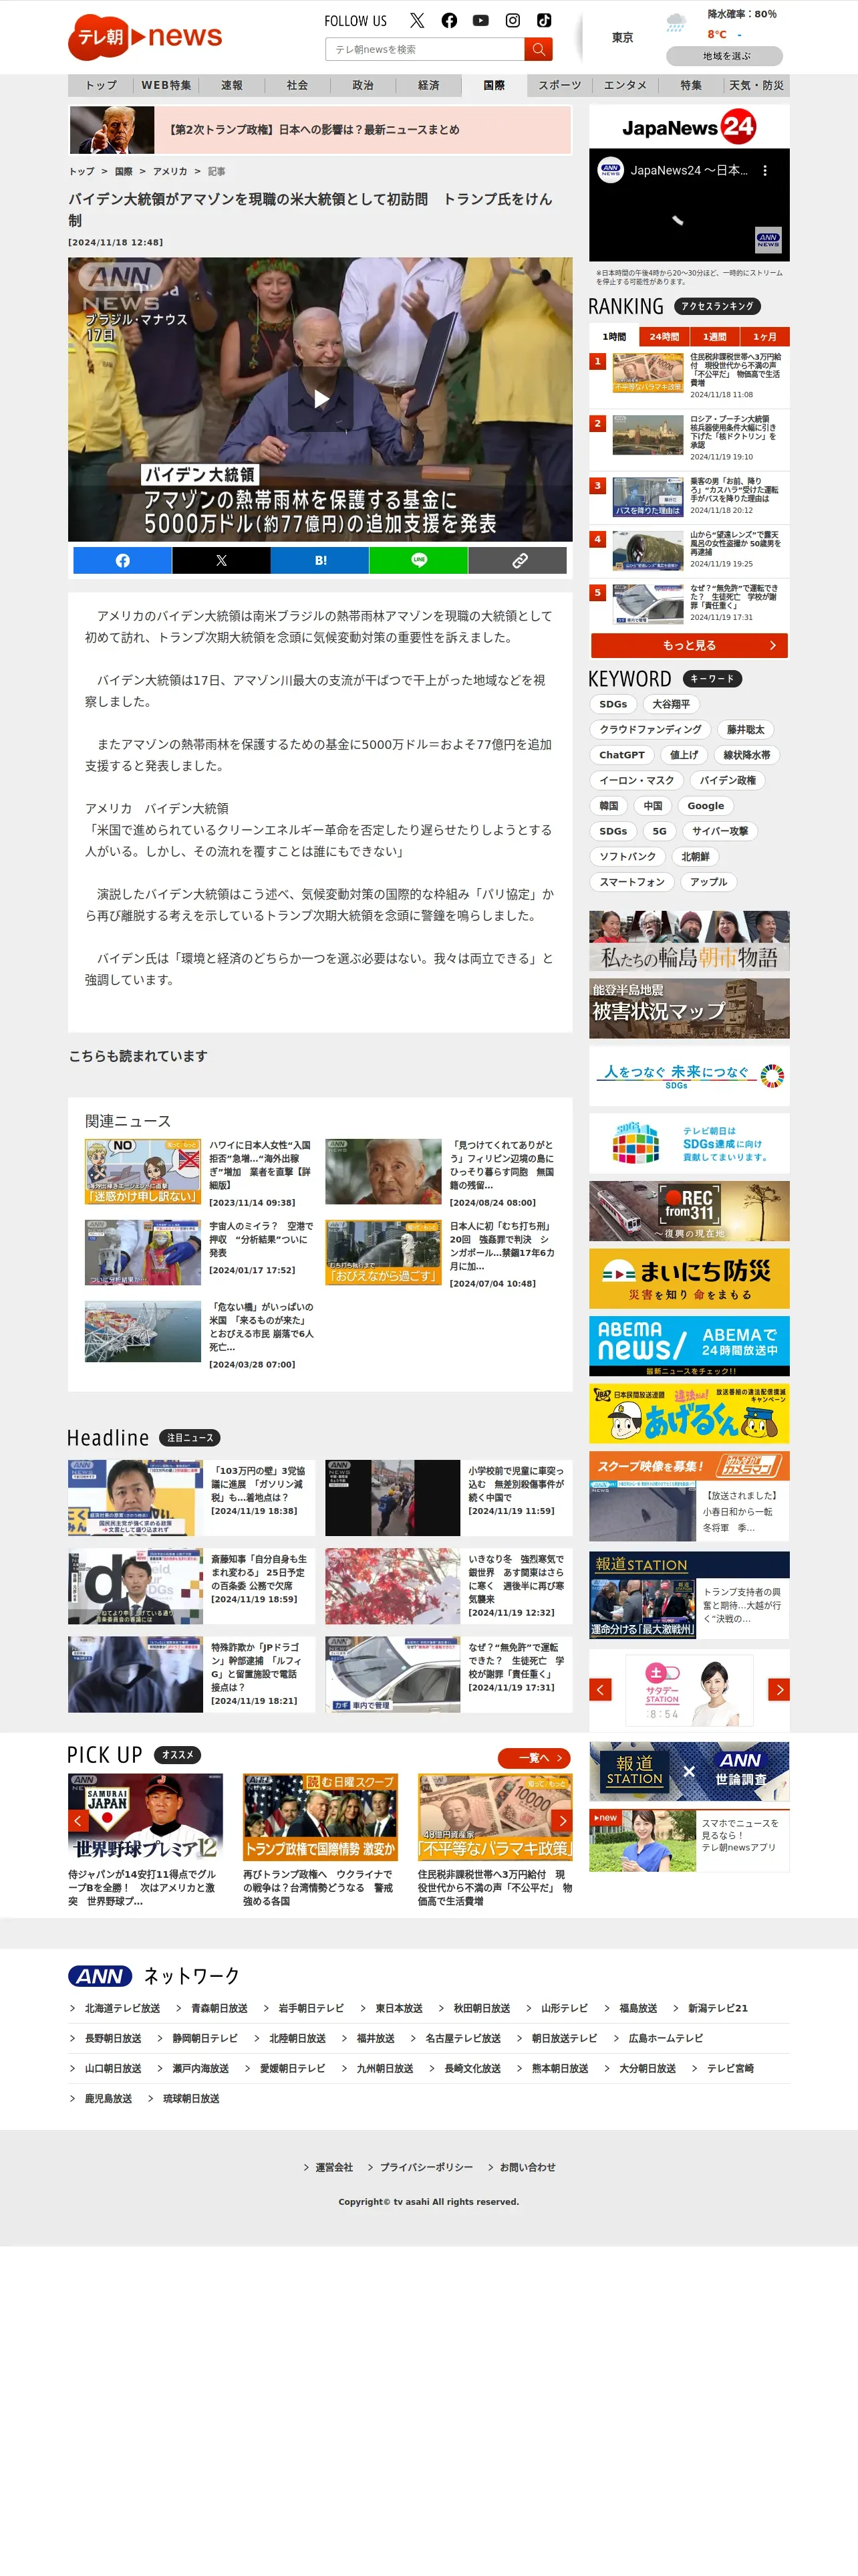Open the Facebook follow icon in header
The height and width of the screenshot is (2576, 858).
click(x=450, y=20)
